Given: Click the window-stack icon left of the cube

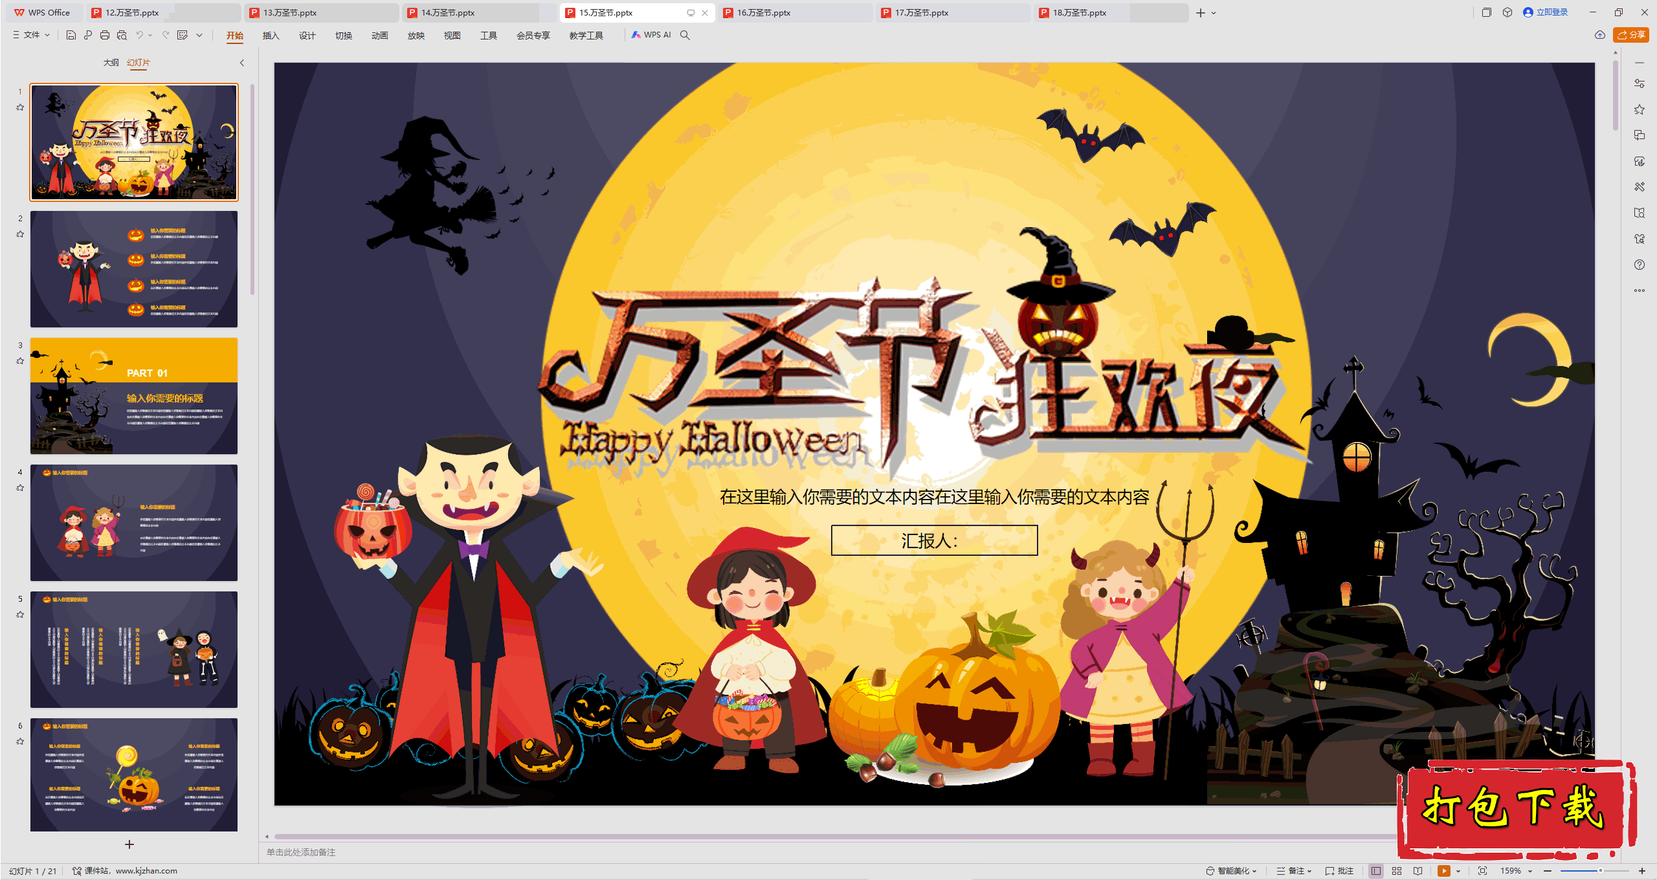Looking at the screenshot, I should click(1487, 12).
